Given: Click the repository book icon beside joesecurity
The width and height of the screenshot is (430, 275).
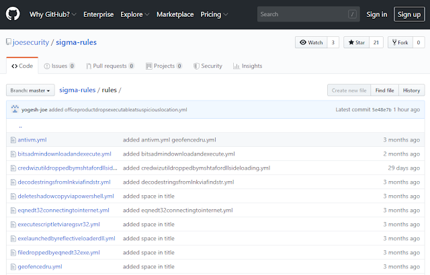Looking at the screenshot, I should click(x=9, y=42).
